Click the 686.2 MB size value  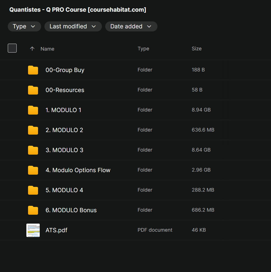click(x=203, y=210)
